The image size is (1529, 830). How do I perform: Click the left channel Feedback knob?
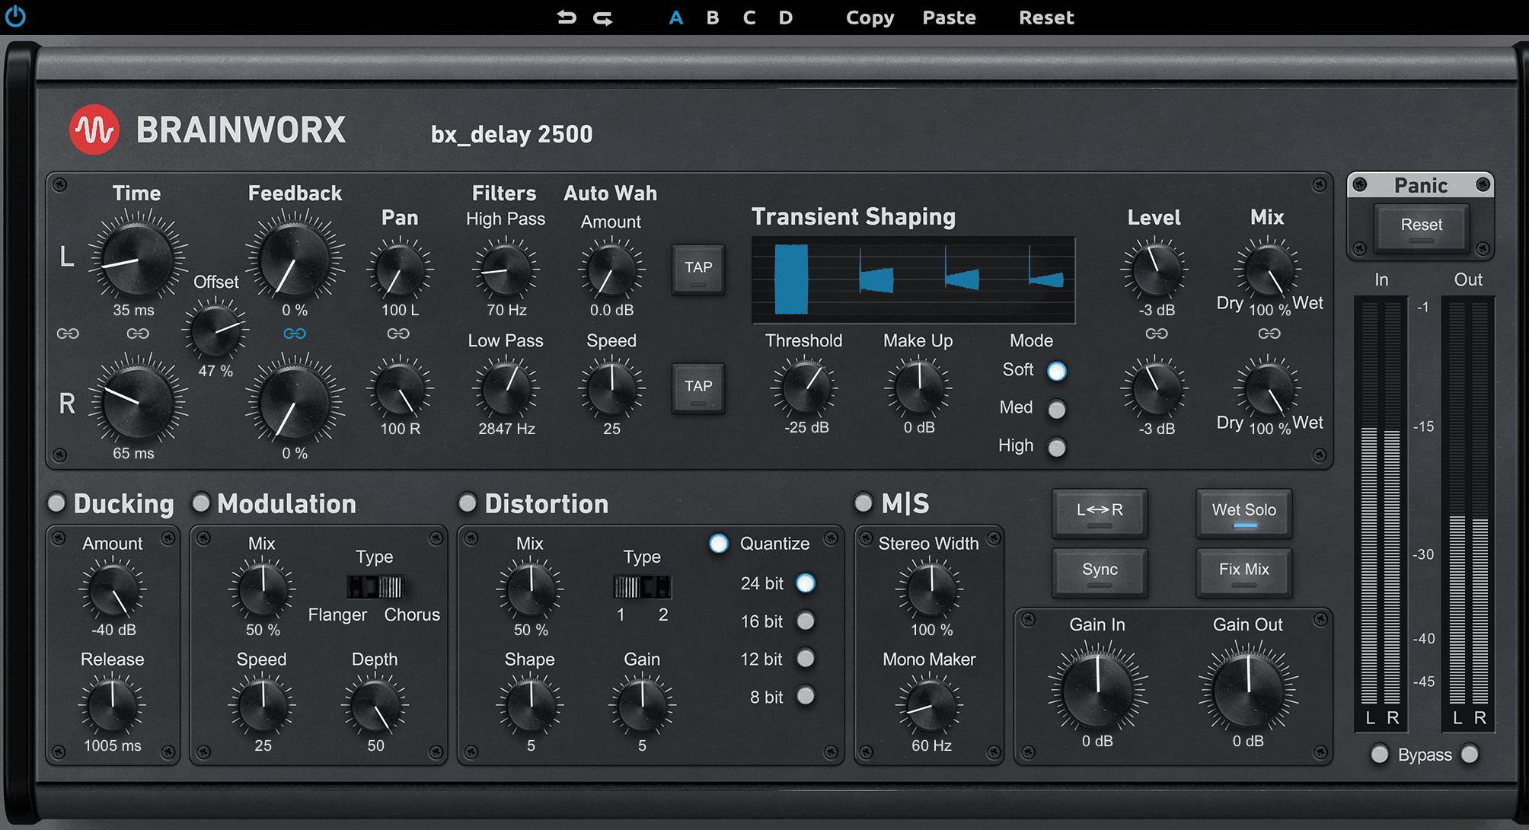coord(295,260)
